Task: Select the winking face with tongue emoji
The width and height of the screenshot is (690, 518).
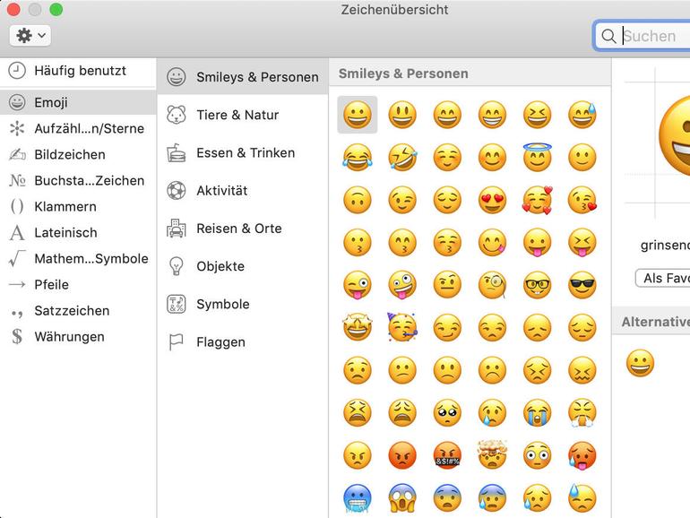Action: (x=358, y=285)
